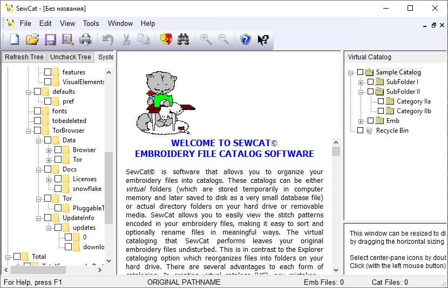Select the PluggableT folder row
The height and width of the screenshot is (288, 448).
click(x=89, y=208)
